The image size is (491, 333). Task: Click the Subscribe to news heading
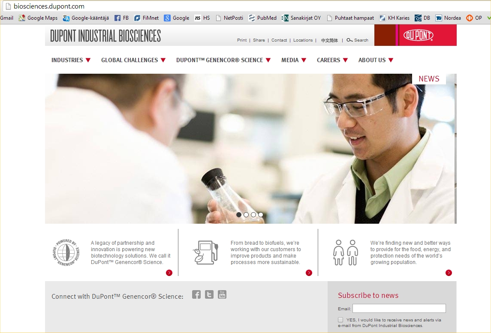point(368,295)
